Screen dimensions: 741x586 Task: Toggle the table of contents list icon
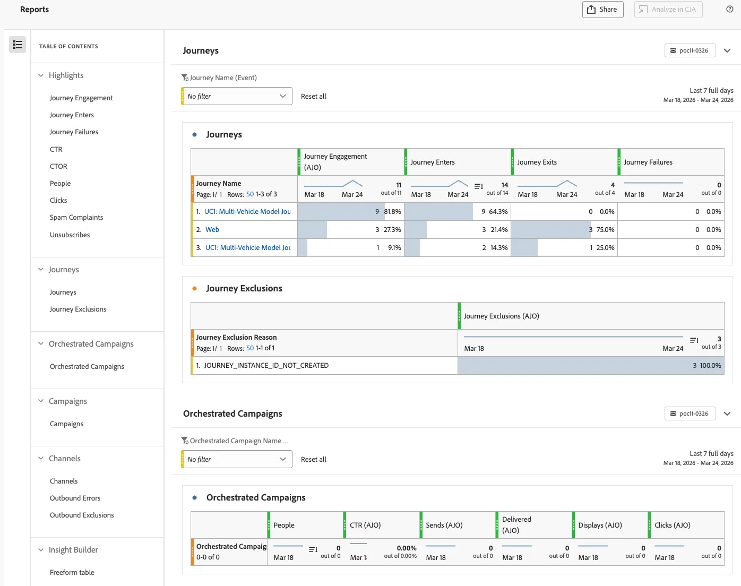point(18,45)
